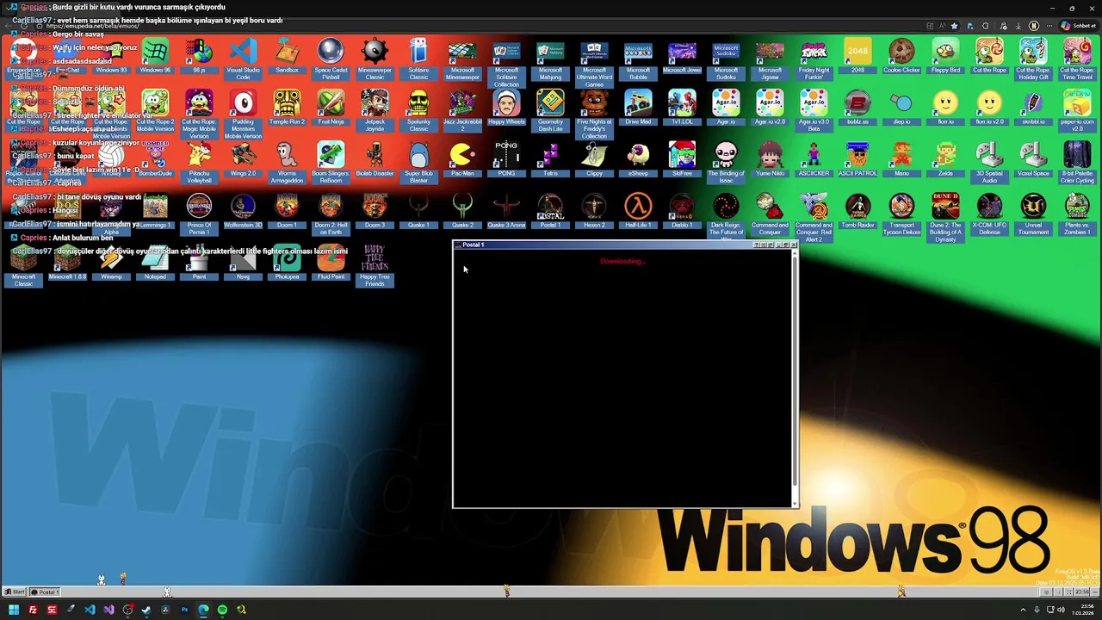This screenshot has height=620, width=1102.
Task: Select the Fluid Paint desktop icon
Action: pyautogui.click(x=331, y=262)
